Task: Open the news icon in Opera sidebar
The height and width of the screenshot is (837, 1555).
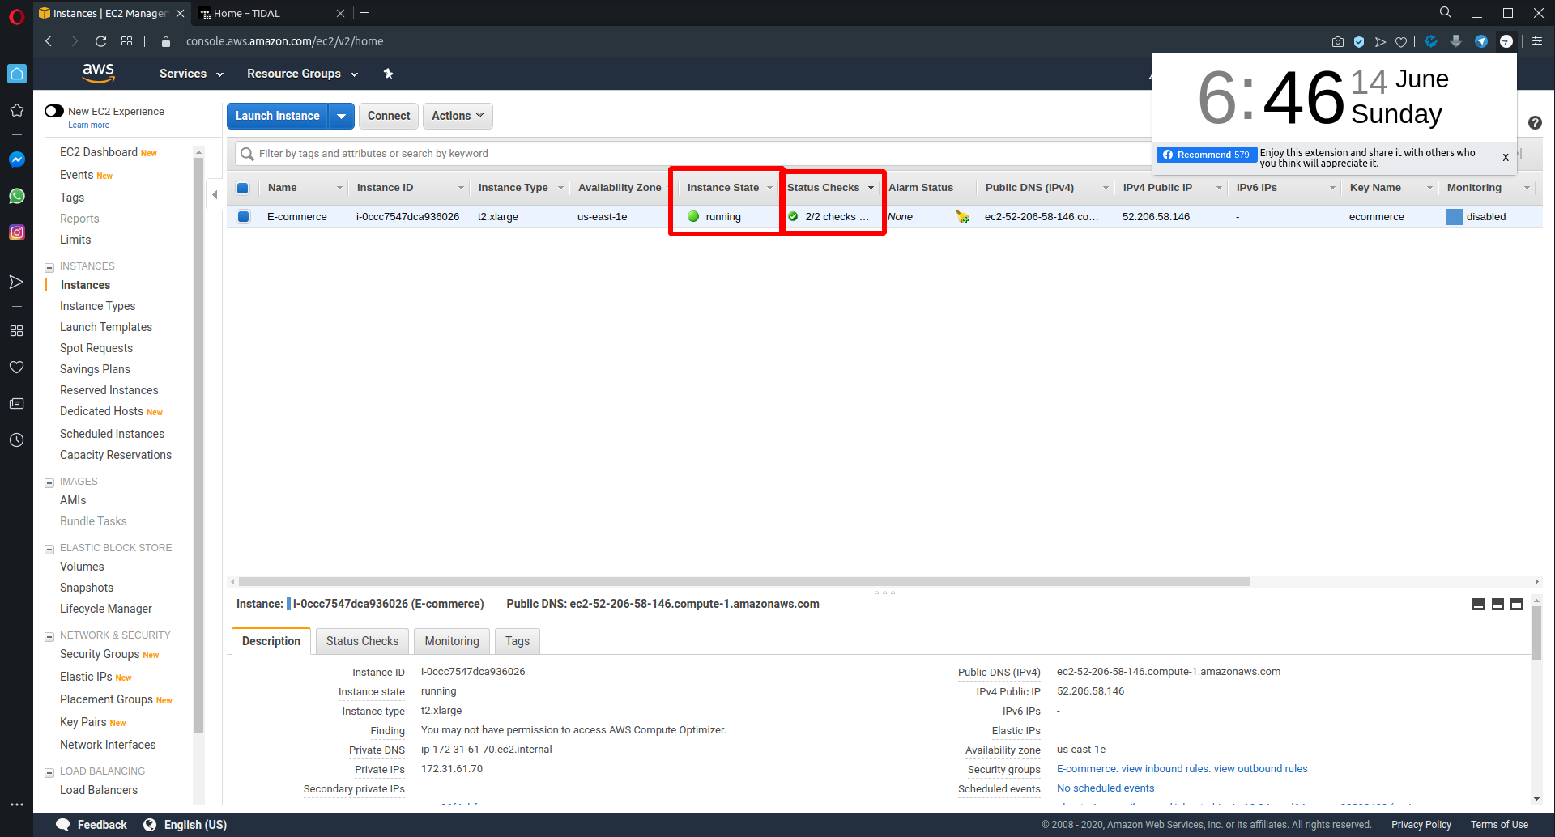Action: (x=16, y=404)
